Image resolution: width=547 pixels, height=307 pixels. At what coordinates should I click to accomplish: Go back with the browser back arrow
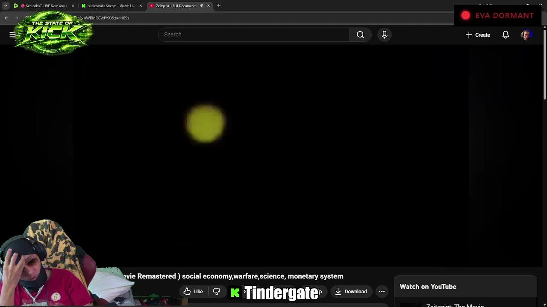coord(6,18)
